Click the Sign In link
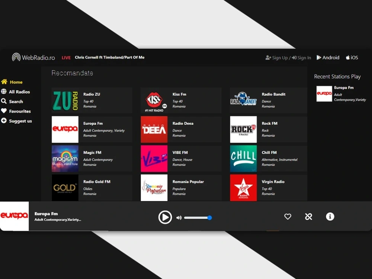 point(301,58)
